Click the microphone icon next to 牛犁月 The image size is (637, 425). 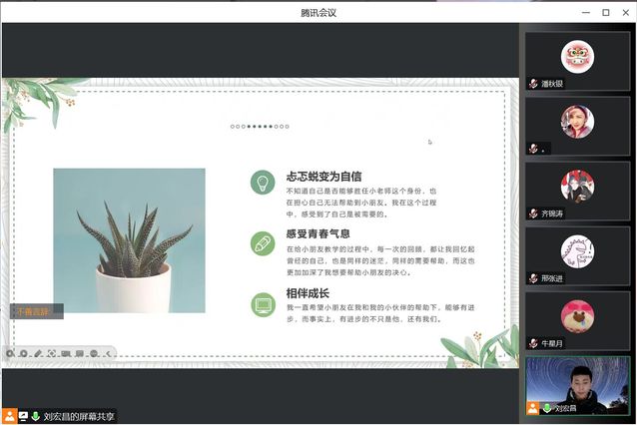pyautogui.click(x=534, y=343)
